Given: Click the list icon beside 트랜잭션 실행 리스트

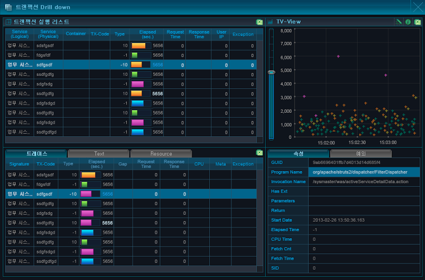Looking at the screenshot, I should point(8,22).
